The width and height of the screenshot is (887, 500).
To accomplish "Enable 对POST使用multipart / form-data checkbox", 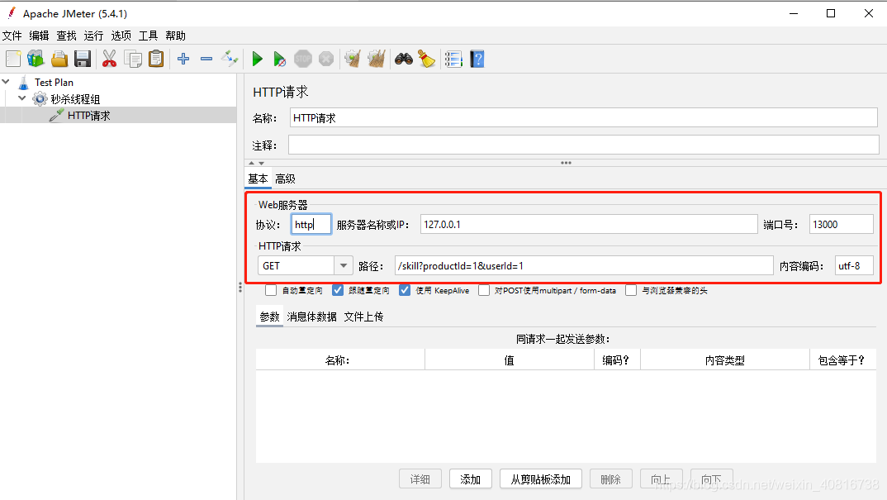I will pos(484,290).
